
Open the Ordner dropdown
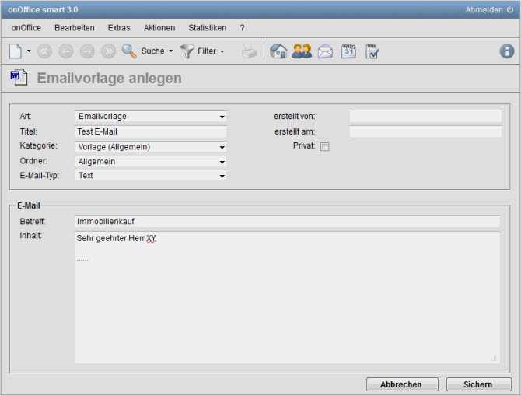click(x=151, y=161)
